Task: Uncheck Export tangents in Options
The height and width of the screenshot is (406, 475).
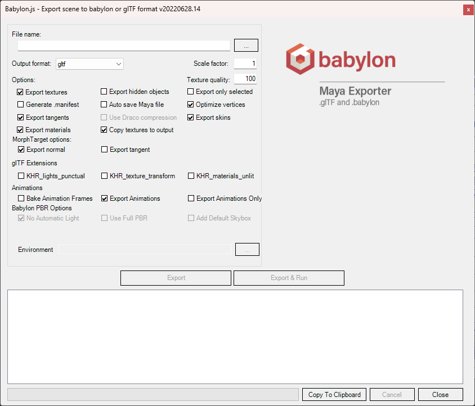Action: pos(20,118)
